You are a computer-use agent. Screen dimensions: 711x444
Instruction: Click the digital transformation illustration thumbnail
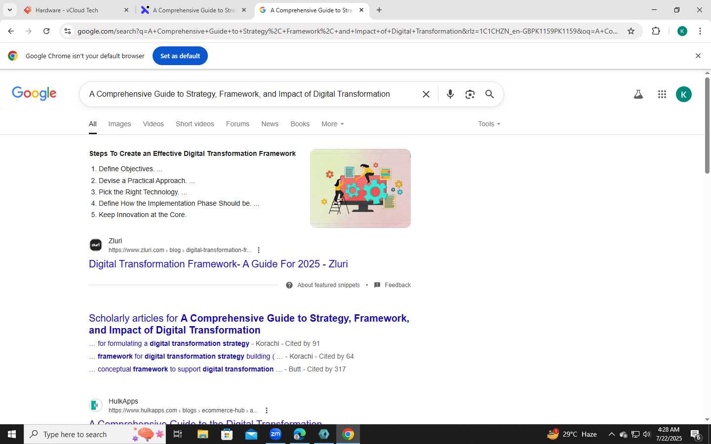pyautogui.click(x=360, y=188)
